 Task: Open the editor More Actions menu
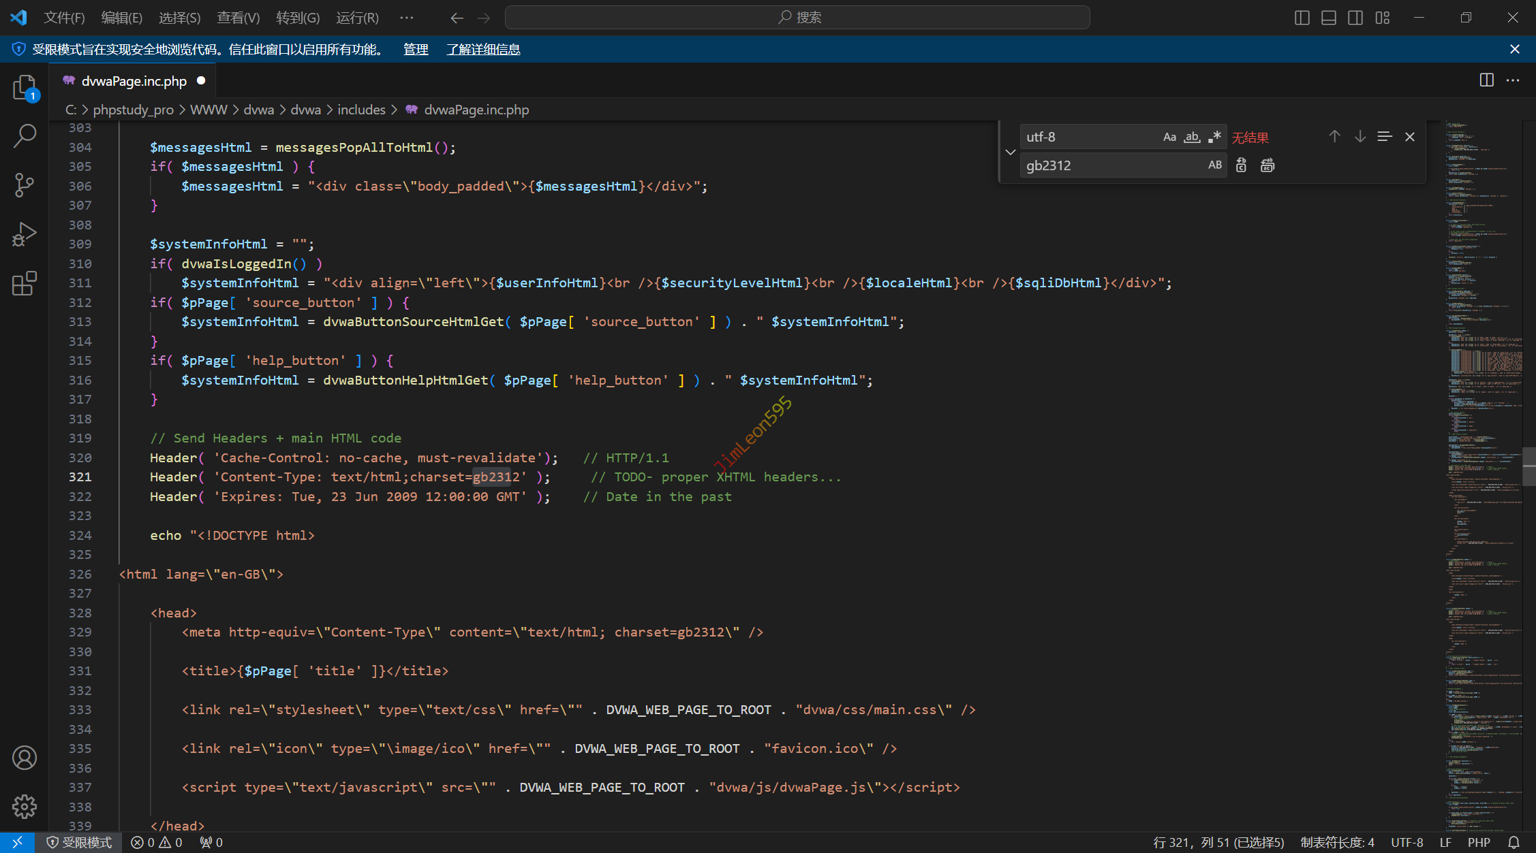click(1513, 80)
